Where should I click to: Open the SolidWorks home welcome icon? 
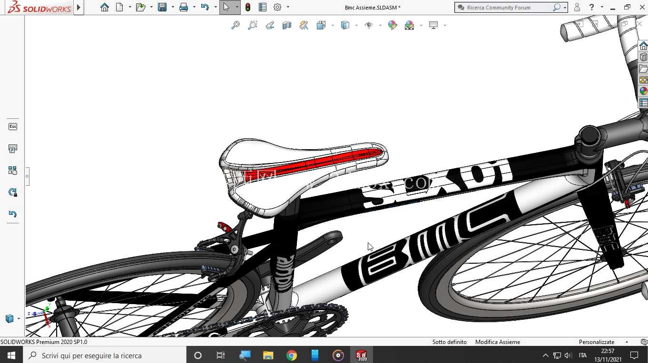[x=105, y=7]
